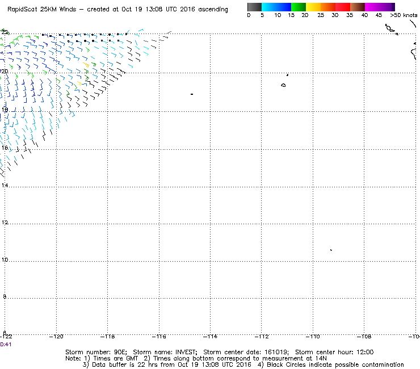420x369 pixels.
Task: Click the 'Storm name: INVEST;' text
Action: tap(165, 352)
